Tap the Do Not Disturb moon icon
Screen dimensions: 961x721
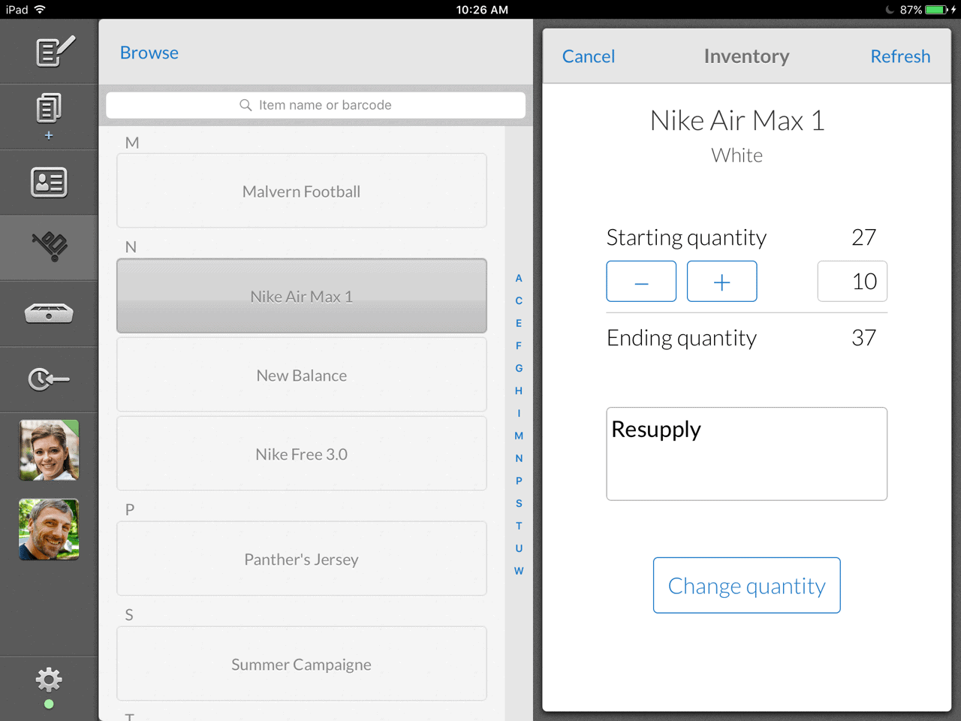click(x=890, y=10)
